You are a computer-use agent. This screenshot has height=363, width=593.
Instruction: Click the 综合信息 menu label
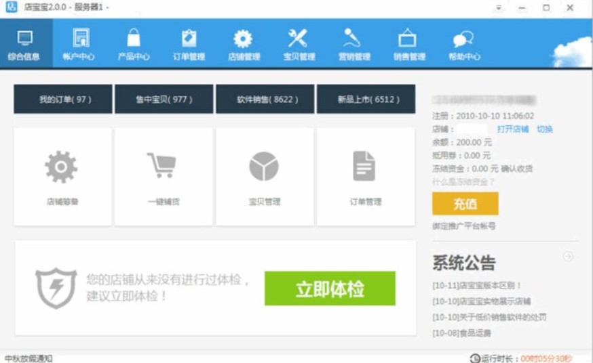[x=24, y=57]
